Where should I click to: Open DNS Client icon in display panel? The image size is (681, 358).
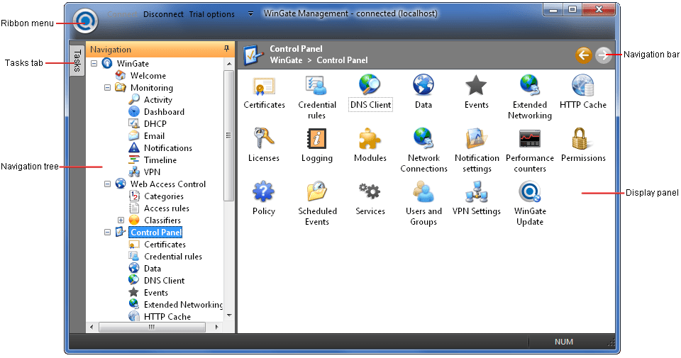370,86
